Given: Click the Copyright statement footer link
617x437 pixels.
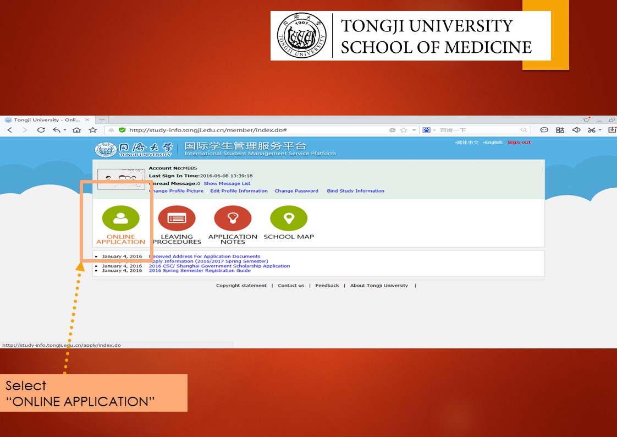Looking at the screenshot, I should coord(241,286).
